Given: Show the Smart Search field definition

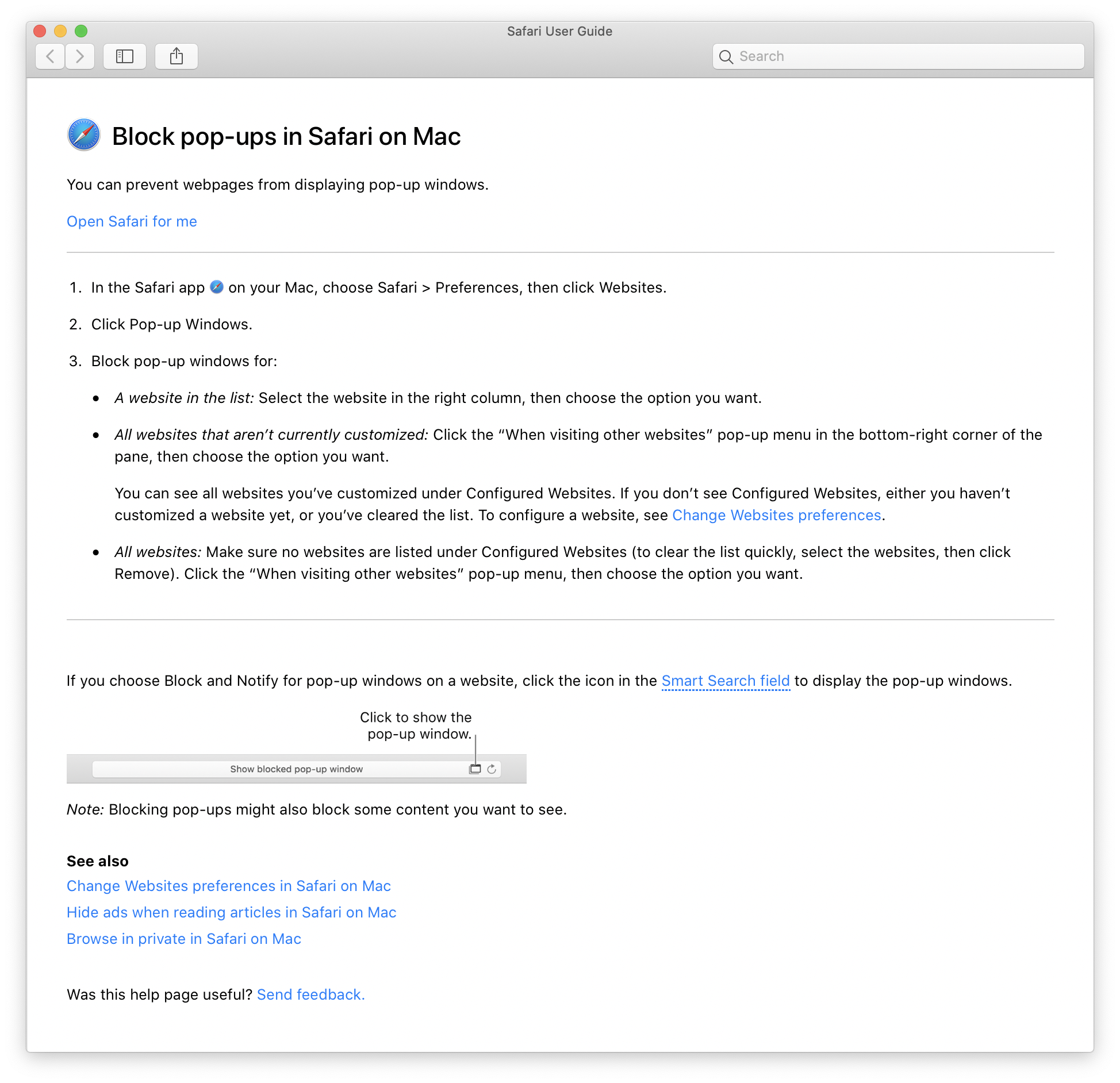Looking at the screenshot, I should tap(726, 681).
